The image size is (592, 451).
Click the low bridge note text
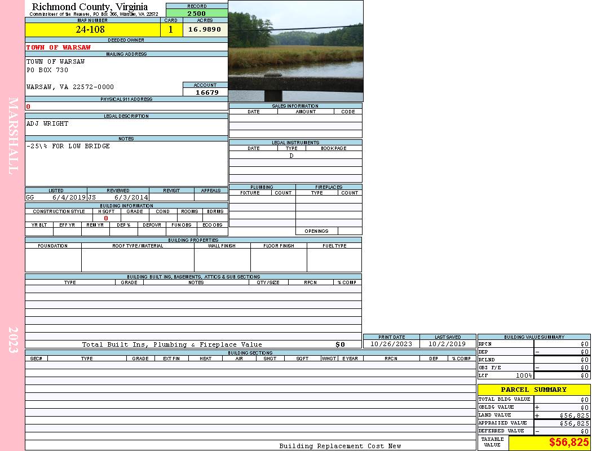(68, 146)
